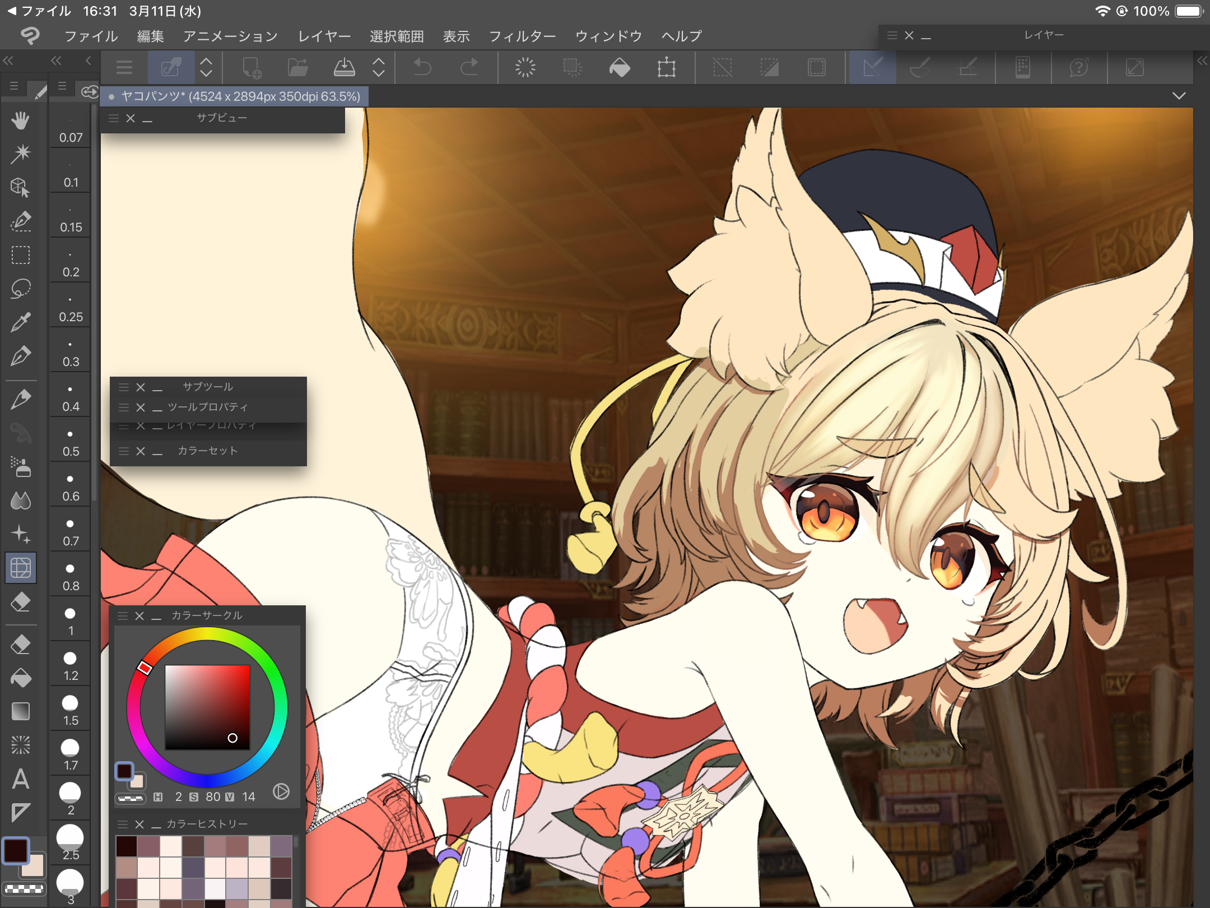This screenshot has width=1210, height=908.
Task: Select the Gradient tool
Action: 21,712
